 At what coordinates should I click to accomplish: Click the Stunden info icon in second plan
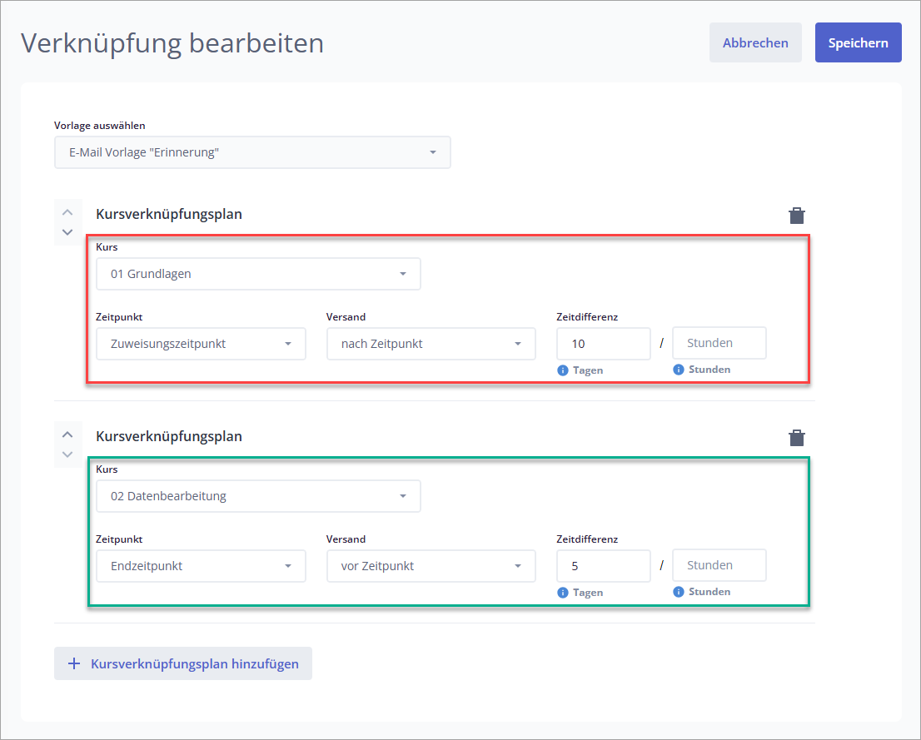pyautogui.click(x=679, y=591)
